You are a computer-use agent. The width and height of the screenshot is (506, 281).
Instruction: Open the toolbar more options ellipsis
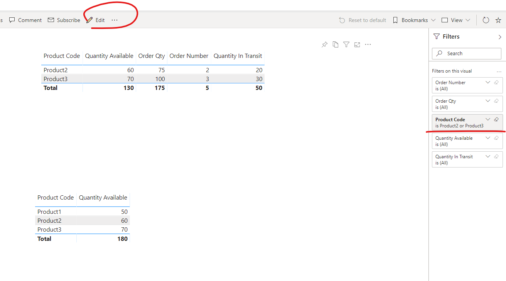click(115, 20)
